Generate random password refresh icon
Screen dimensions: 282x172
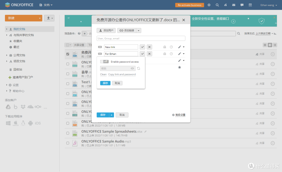point(138,68)
